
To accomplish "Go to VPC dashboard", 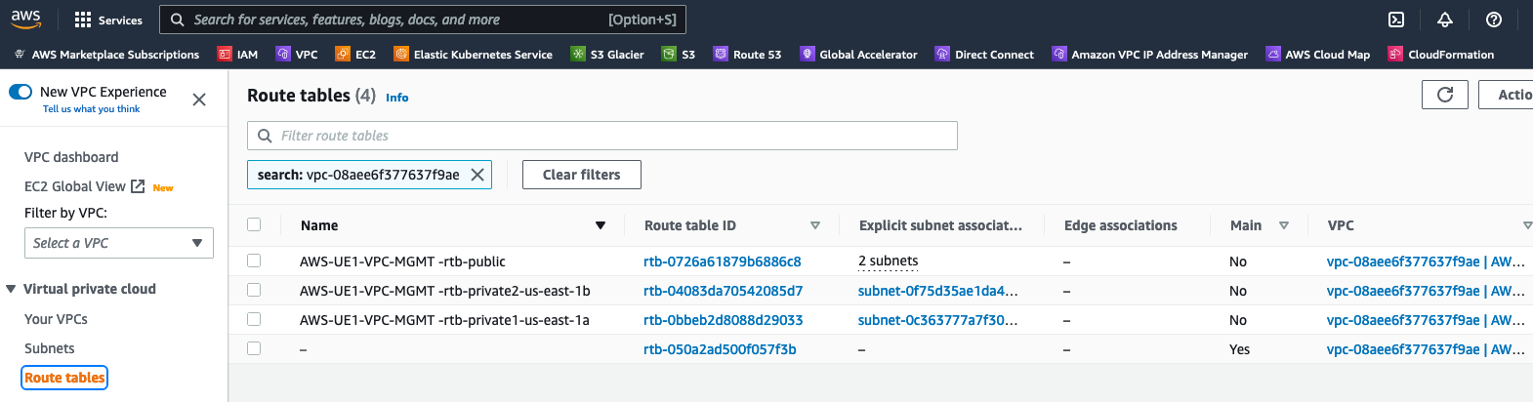I will click(x=71, y=157).
